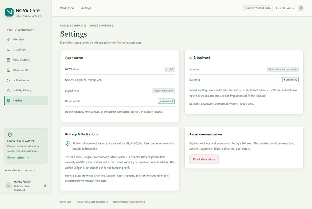Click the shield icon in control card
Viewport: 312px width, 209px height.
pos(10,135)
